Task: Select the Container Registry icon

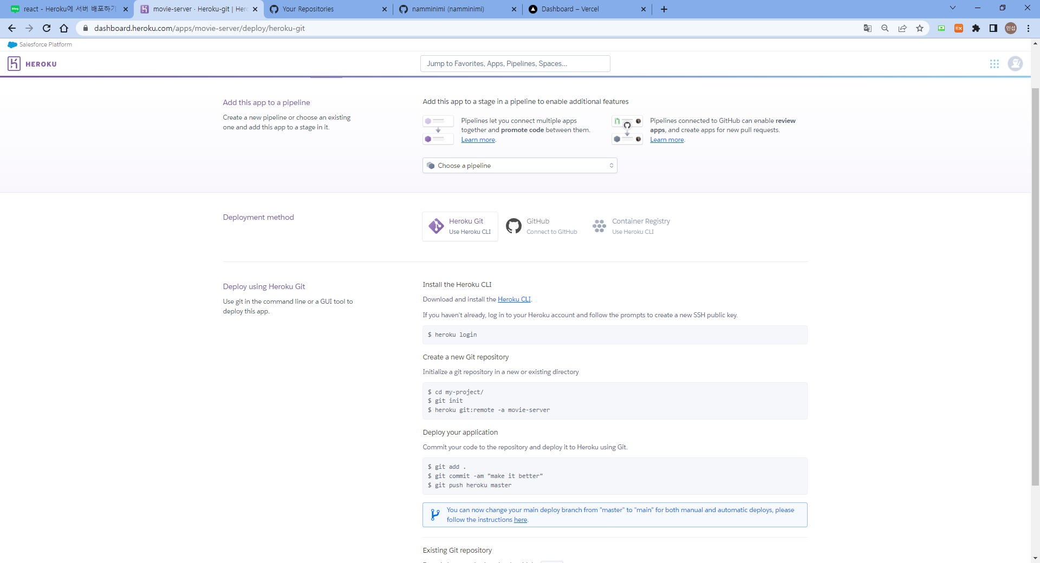Action: (x=599, y=226)
